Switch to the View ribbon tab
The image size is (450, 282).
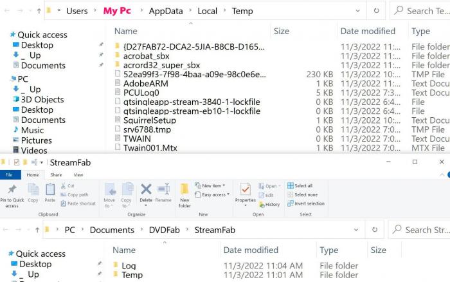coord(78,174)
